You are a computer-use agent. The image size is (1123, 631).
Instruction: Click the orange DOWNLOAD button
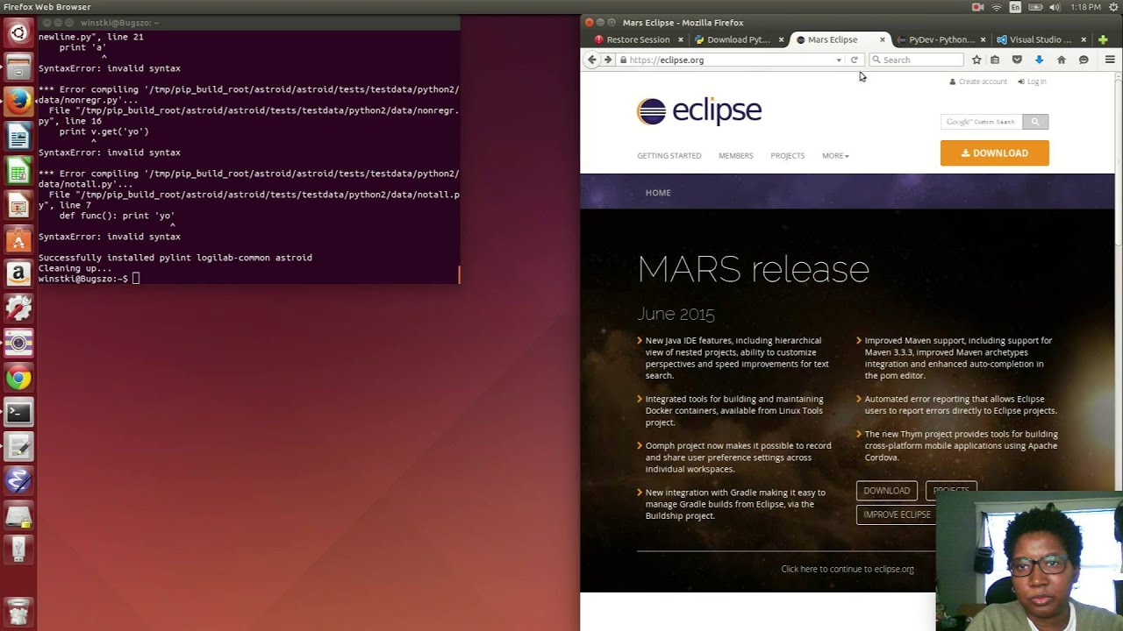point(995,153)
